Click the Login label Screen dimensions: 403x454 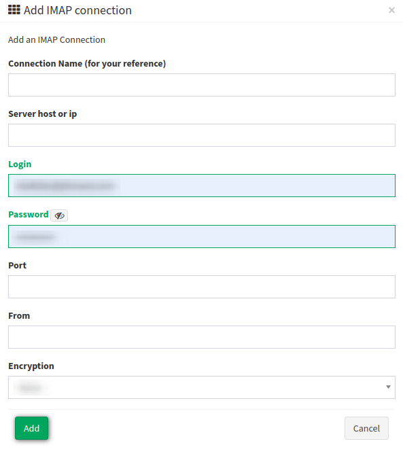tap(20, 164)
